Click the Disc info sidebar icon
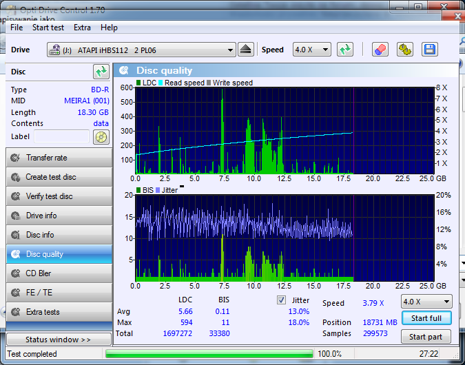The width and height of the screenshot is (465, 365). pyautogui.click(x=15, y=235)
